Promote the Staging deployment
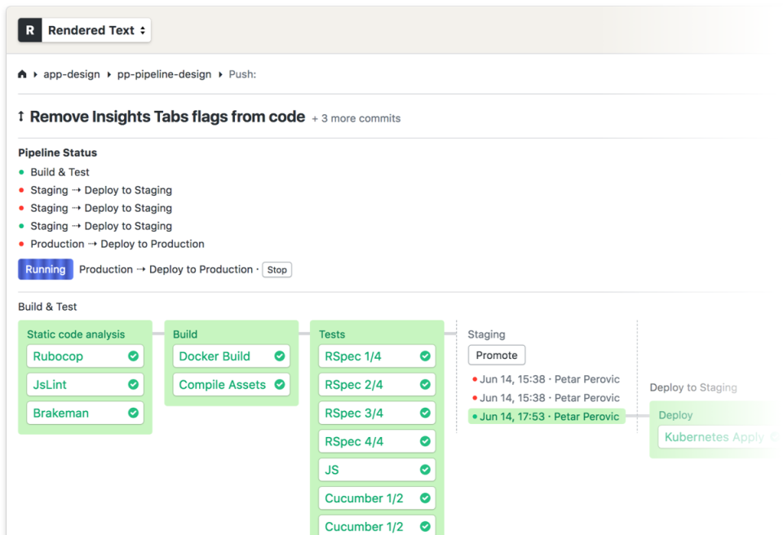Screen dimensions: 783x535 [496, 355]
